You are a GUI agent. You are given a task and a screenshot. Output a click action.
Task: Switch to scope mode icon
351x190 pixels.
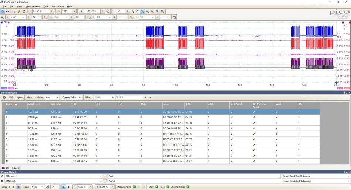click(3, 11)
